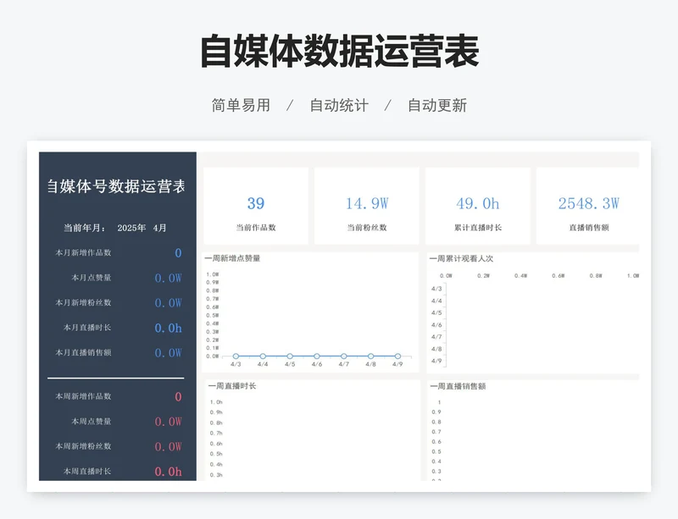This screenshot has height=519, width=678.
Task: Select the blue value beside 本月新增作品数
Action: [x=178, y=253]
